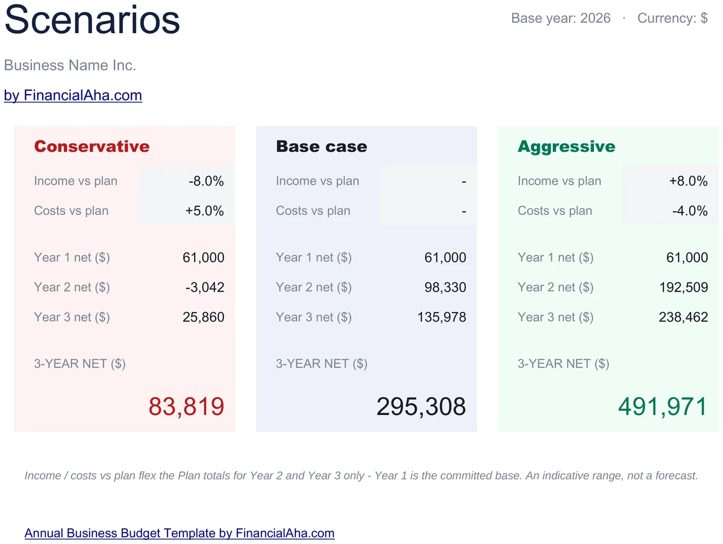Select Base case costs vs plan cell
Viewport: 723px width, 544px height.
tap(429, 211)
